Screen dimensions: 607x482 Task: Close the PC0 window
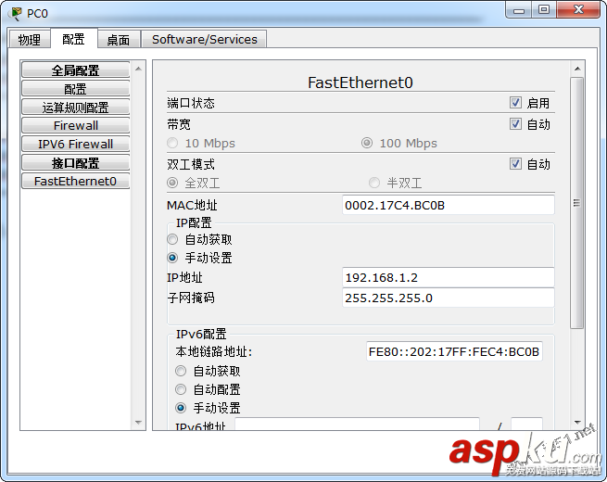(579, 9)
